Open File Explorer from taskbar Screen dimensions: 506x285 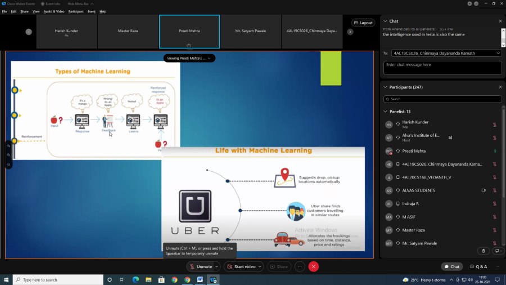pyautogui.click(x=148, y=279)
